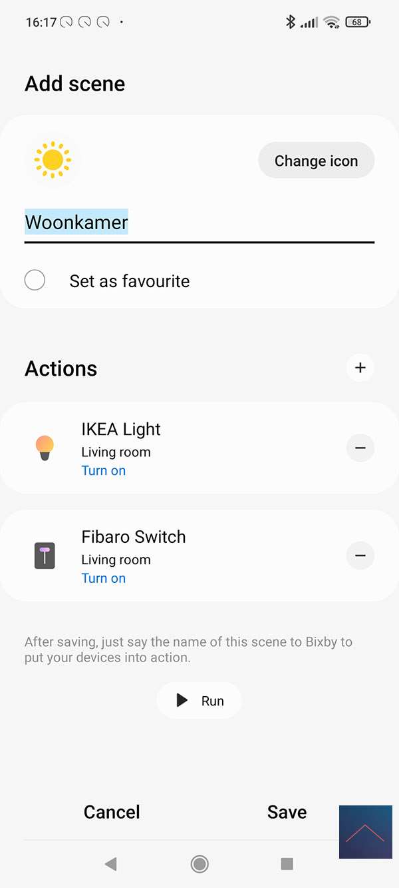Tap the red up-arrow floating overlay
Viewport: 399px width, 888px height.
(x=365, y=832)
